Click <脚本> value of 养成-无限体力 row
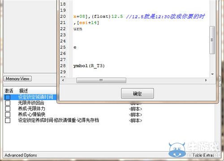224x161 pixels. point(136,109)
